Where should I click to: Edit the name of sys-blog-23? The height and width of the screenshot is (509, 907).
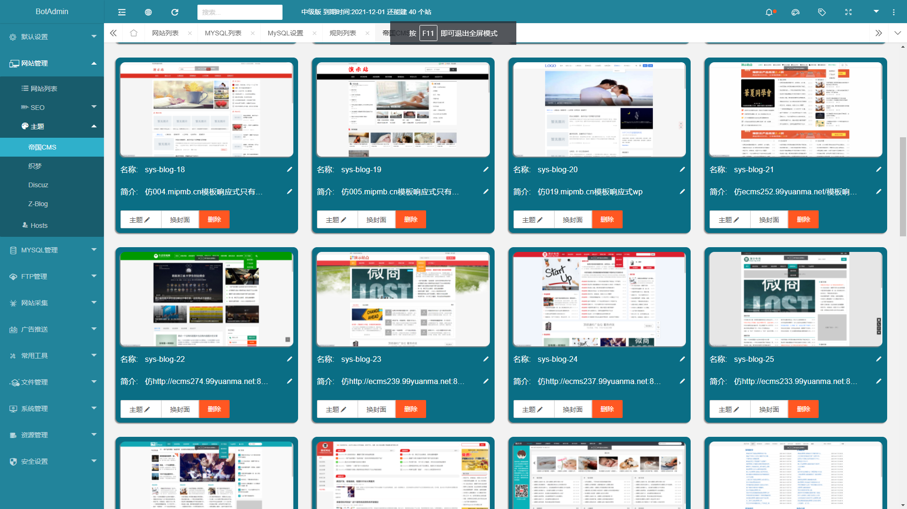coord(486,359)
